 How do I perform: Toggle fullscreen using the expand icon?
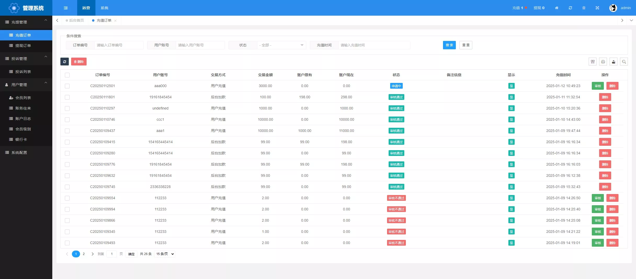[x=597, y=8]
